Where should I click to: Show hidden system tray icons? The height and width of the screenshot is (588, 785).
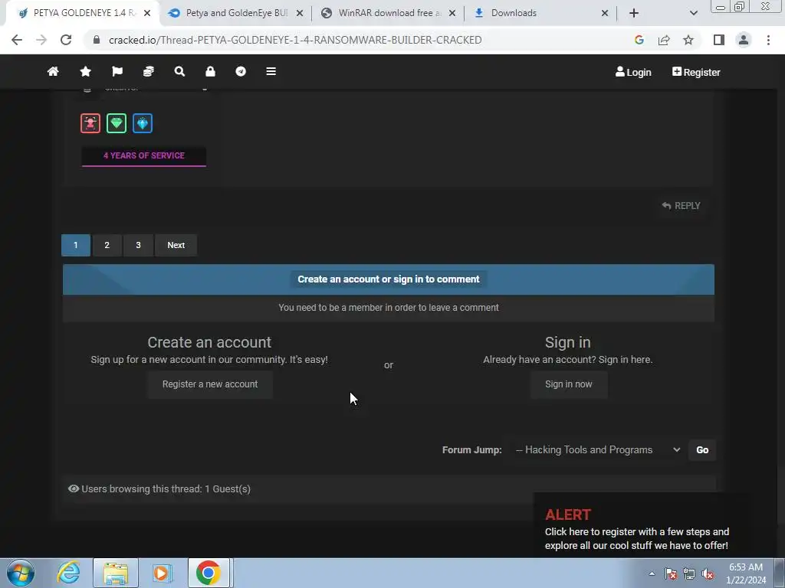[652, 573]
